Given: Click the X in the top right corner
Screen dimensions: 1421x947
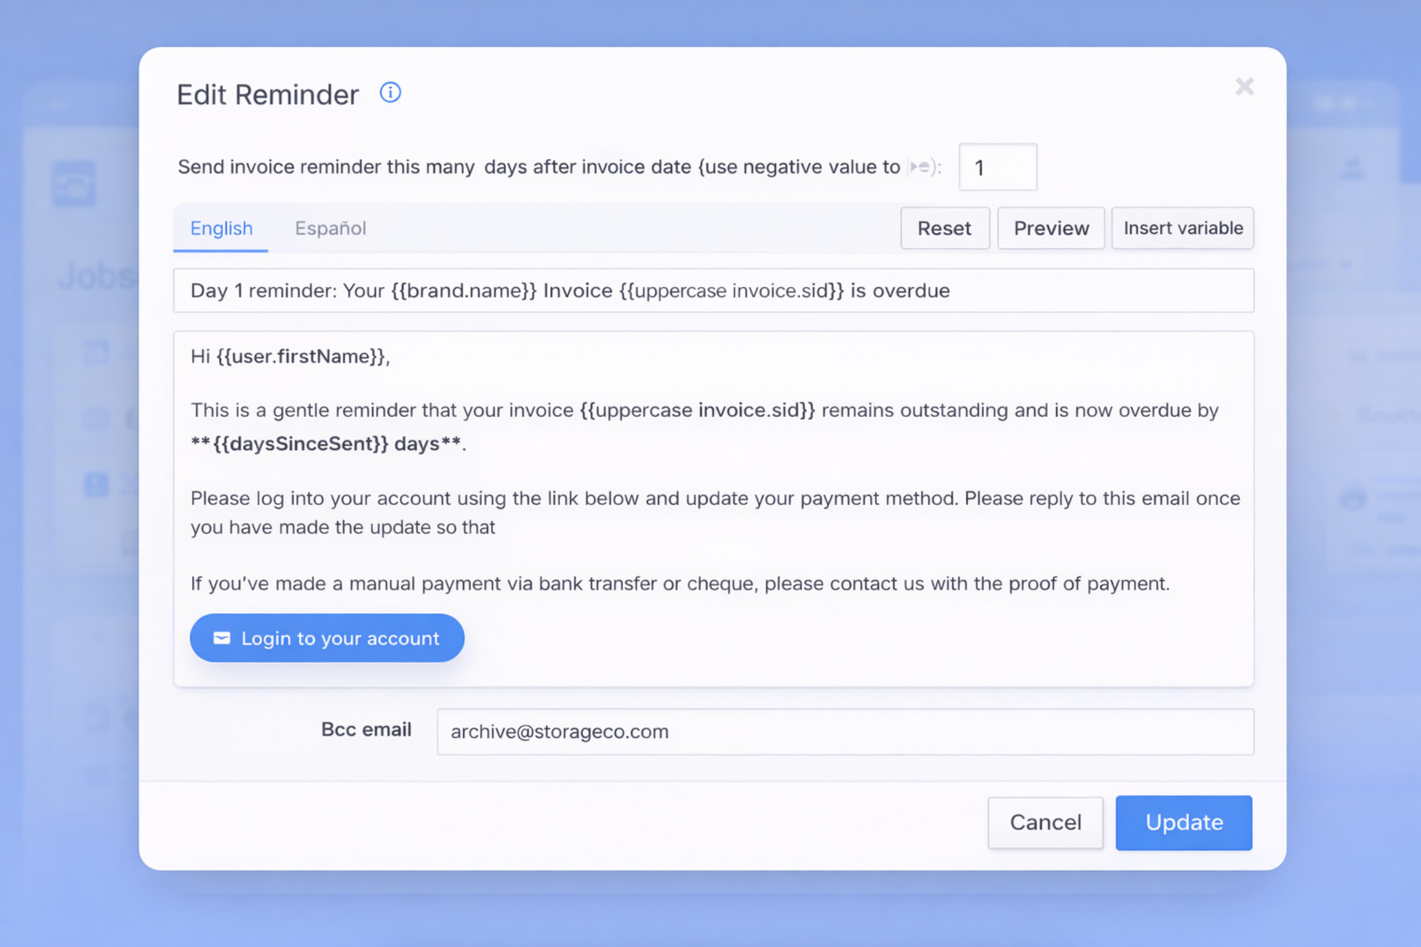Looking at the screenshot, I should tap(1244, 87).
